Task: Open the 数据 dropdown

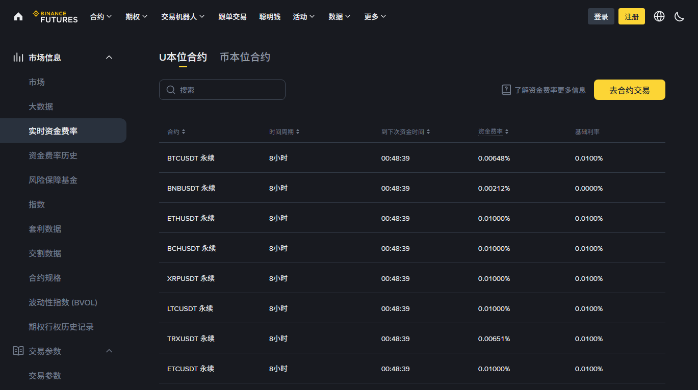Action: (340, 17)
